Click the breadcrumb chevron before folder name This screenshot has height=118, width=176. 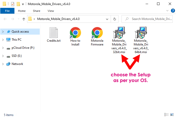coord(34,19)
